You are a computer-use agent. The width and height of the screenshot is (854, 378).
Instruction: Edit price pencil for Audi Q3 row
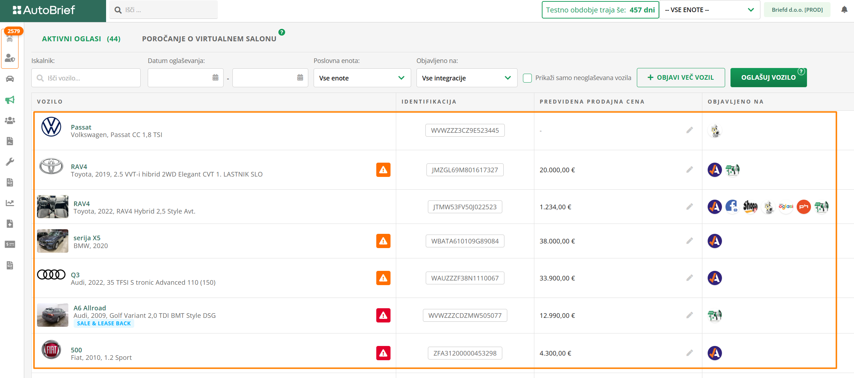tap(690, 278)
